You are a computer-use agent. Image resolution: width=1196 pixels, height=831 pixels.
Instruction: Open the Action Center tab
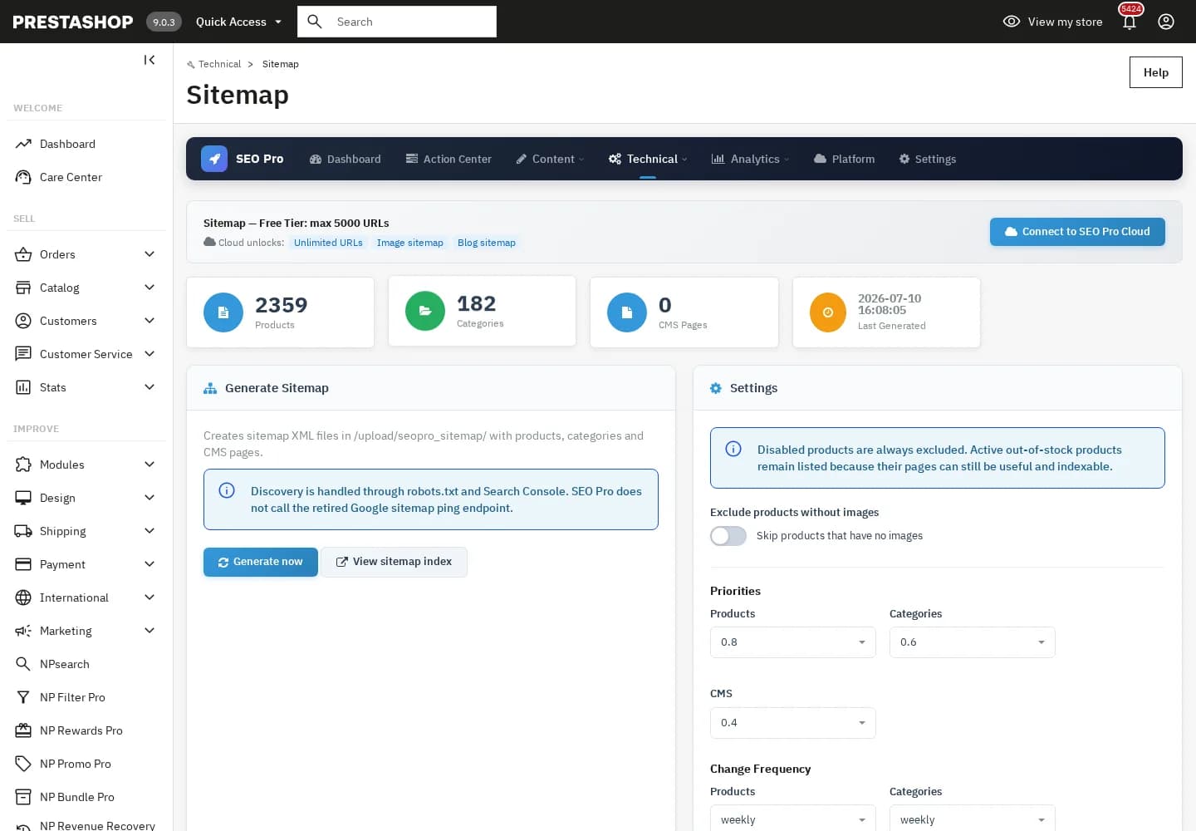(x=448, y=159)
